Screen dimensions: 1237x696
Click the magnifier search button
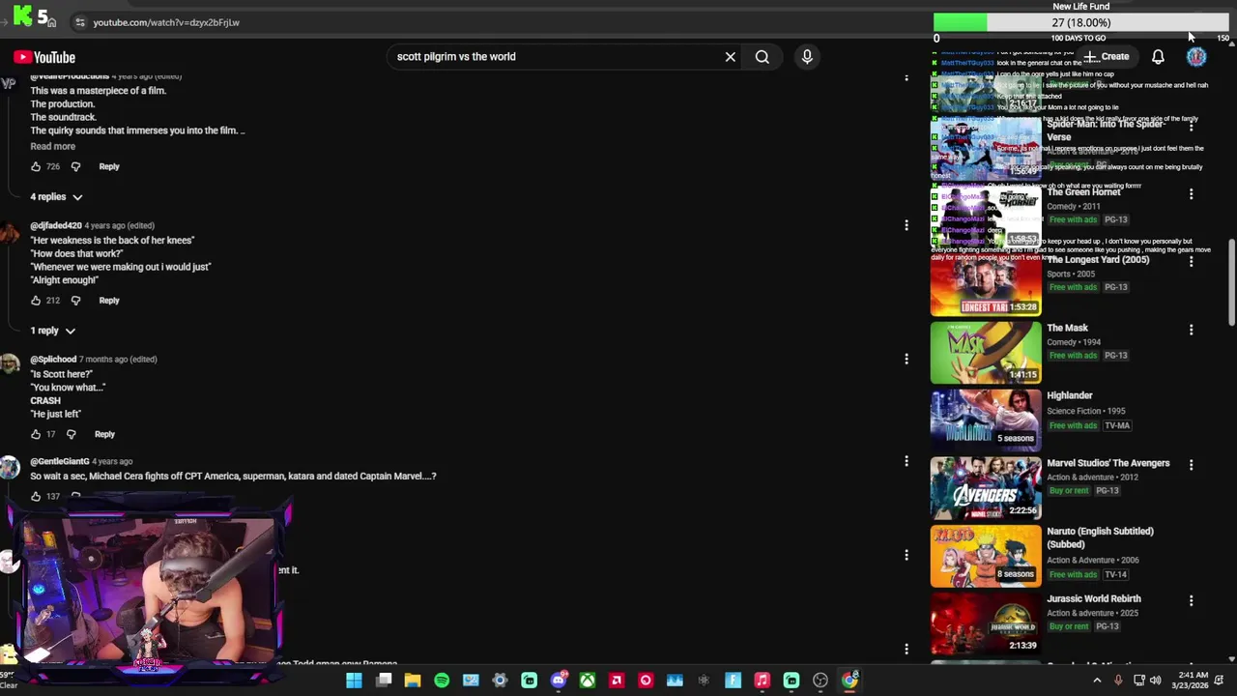coord(762,57)
